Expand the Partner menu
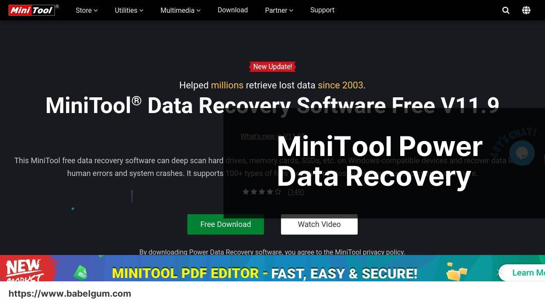This screenshot has height=306, width=545. coord(279,10)
